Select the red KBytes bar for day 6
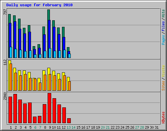The height and width of the screenshot is (131, 167). 35,120
